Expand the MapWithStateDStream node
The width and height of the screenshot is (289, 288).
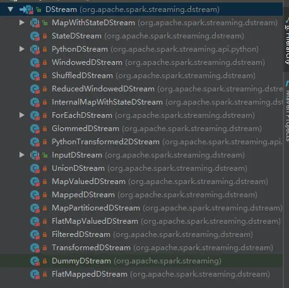point(21,23)
